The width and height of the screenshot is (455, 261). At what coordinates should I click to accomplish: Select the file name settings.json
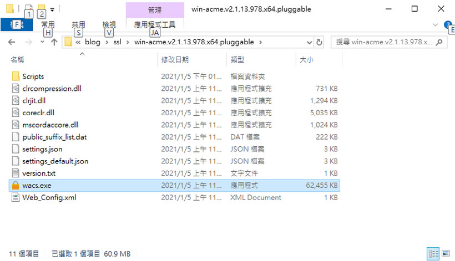42,149
